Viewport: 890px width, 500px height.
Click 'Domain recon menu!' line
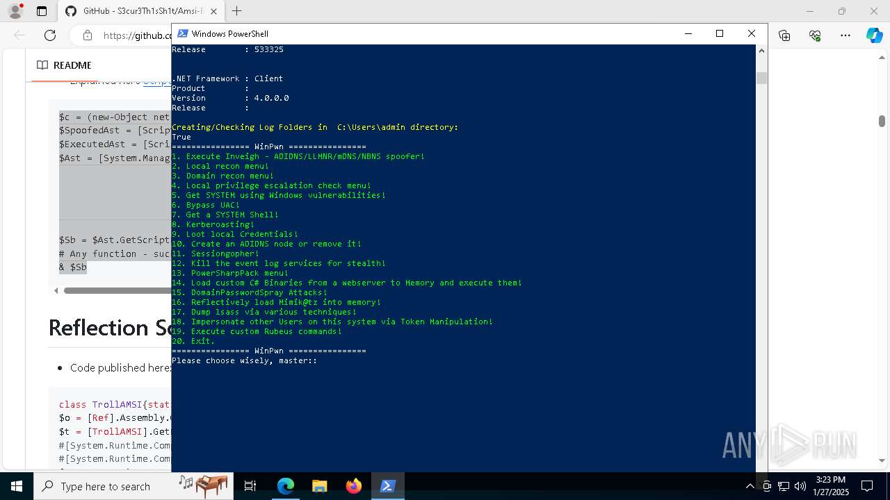pos(222,176)
